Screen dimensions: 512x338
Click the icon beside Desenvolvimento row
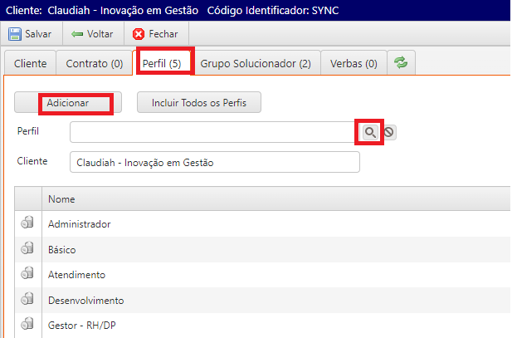click(x=27, y=299)
